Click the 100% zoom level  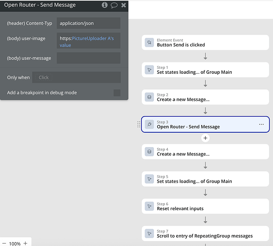(x=15, y=244)
